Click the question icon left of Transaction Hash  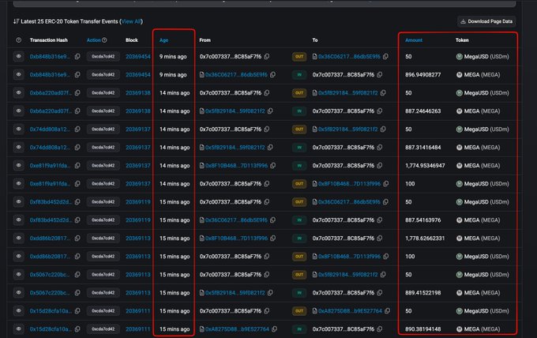(18, 40)
